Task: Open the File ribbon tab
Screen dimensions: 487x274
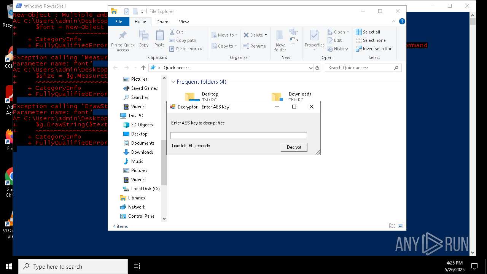Action: click(x=119, y=22)
